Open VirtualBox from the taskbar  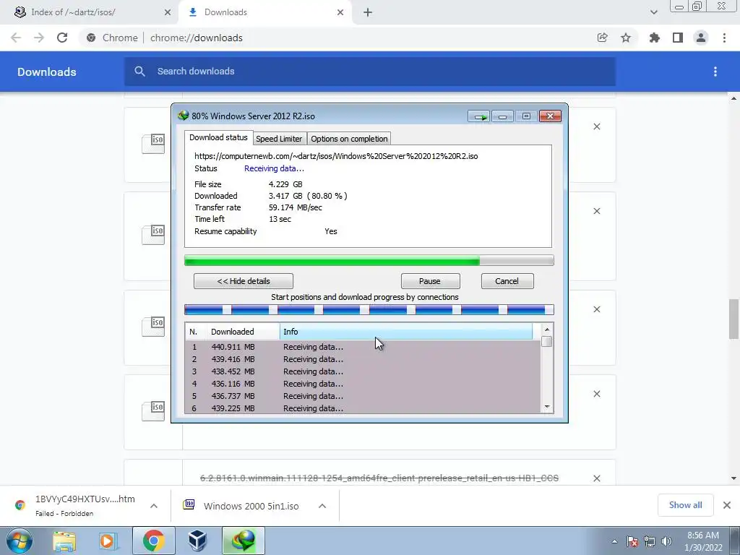197,541
